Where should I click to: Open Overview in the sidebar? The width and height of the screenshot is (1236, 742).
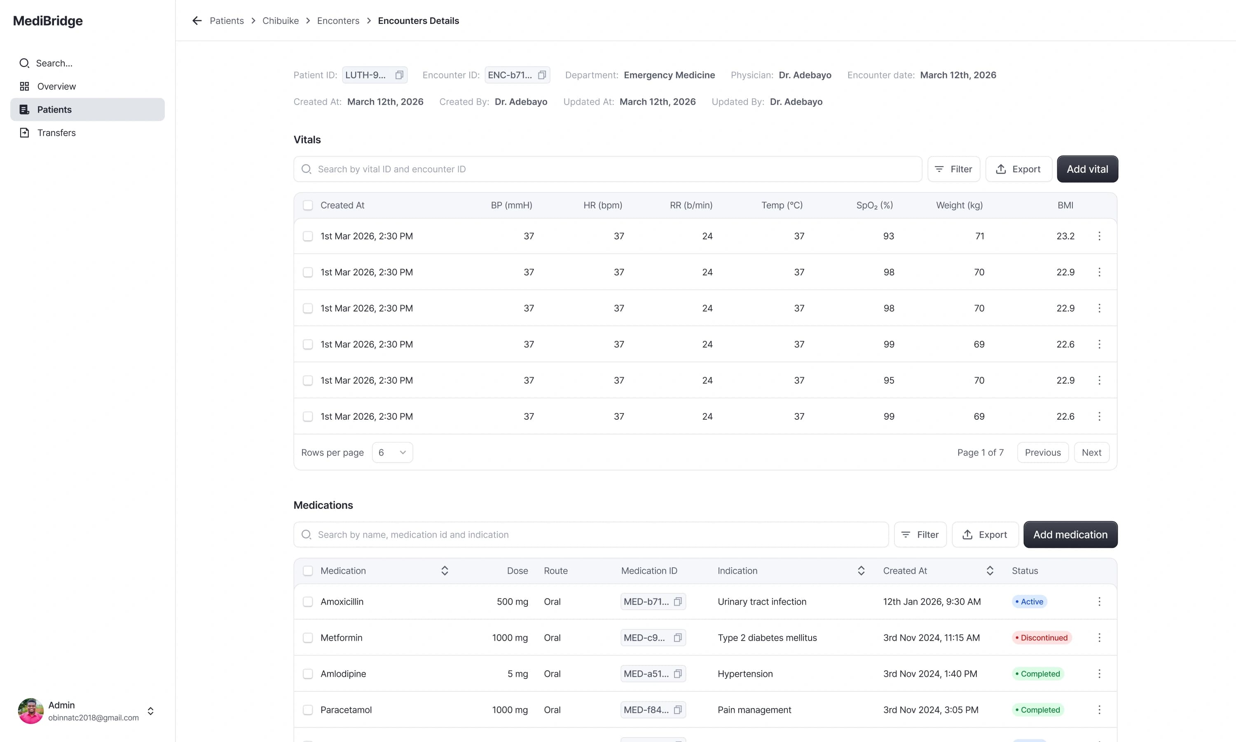pyautogui.click(x=87, y=86)
